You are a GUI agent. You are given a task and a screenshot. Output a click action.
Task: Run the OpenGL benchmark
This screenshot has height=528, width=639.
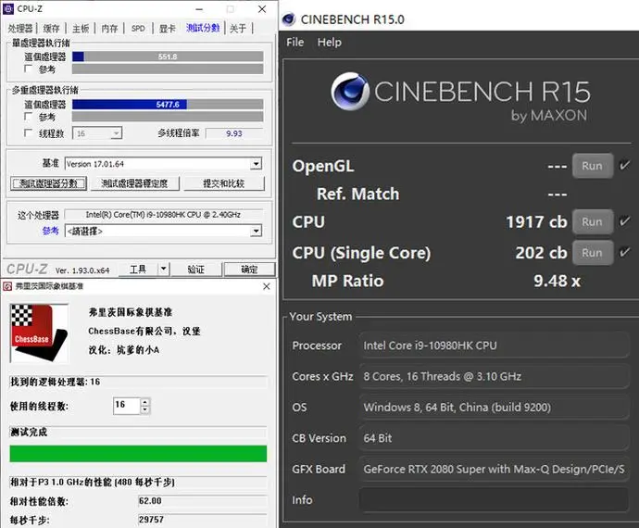pyautogui.click(x=592, y=166)
